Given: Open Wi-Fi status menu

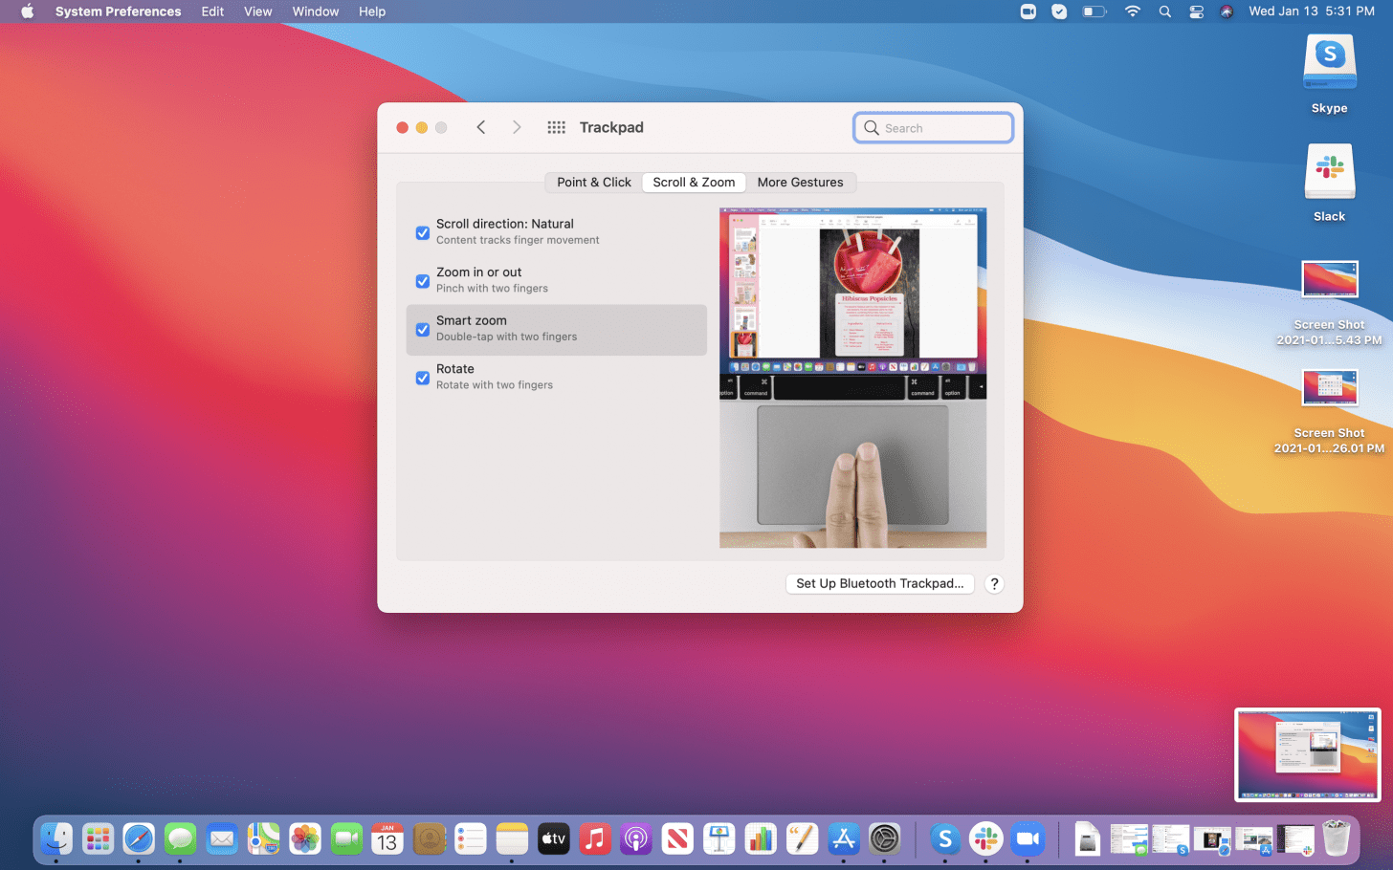Looking at the screenshot, I should pos(1133,11).
